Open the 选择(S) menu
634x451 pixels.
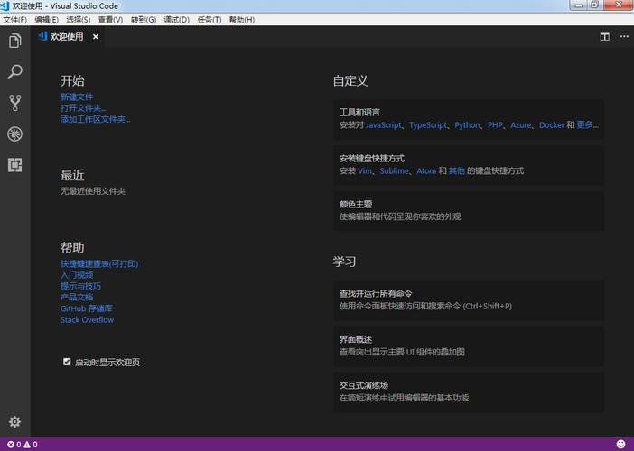pyautogui.click(x=78, y=20)
